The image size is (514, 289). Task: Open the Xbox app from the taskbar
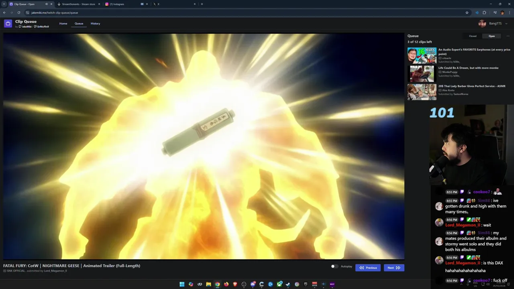coord(279,284)
